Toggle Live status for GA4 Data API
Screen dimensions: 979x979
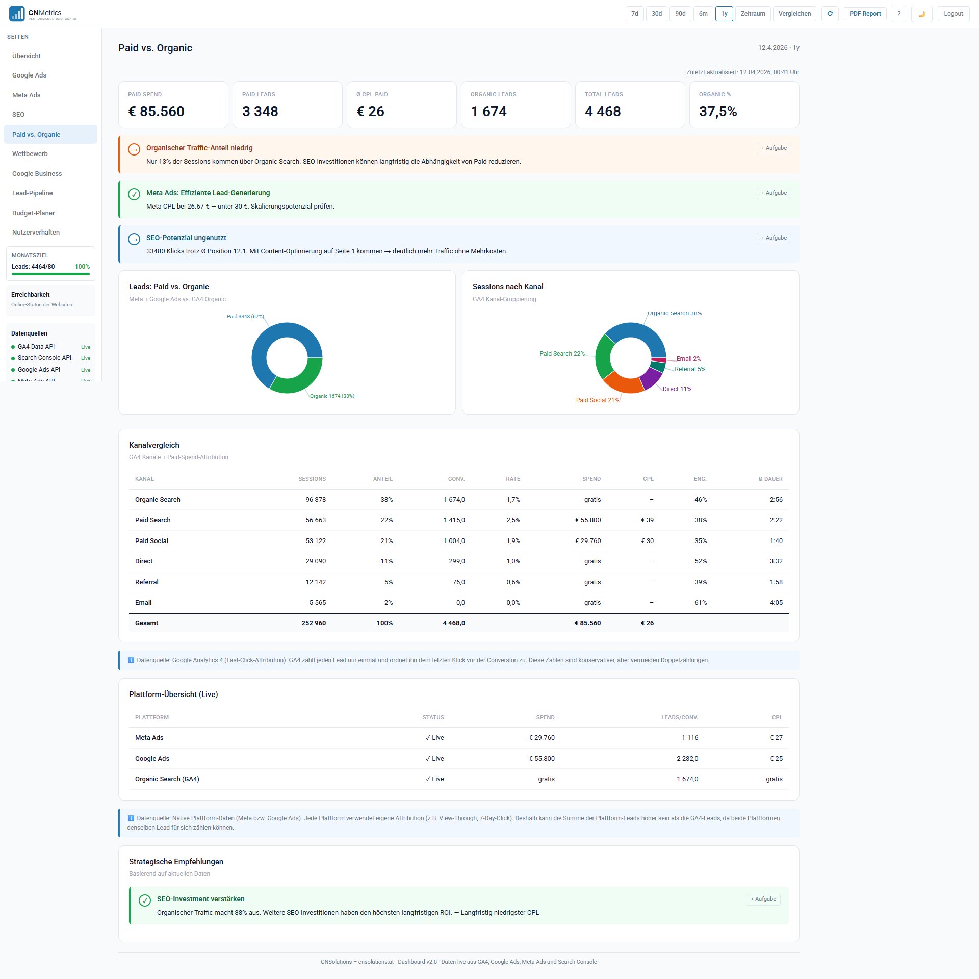coord(85,347)
